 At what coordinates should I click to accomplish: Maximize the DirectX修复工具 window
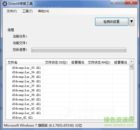pos(121,3)
